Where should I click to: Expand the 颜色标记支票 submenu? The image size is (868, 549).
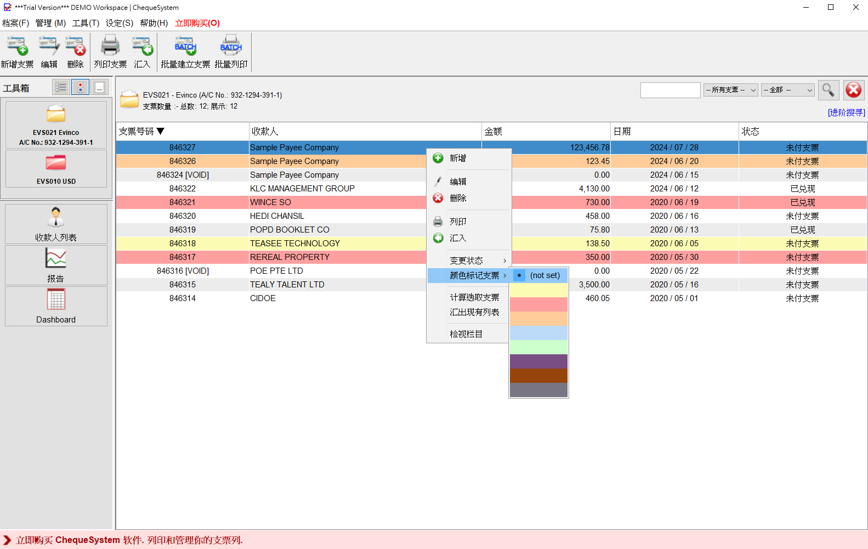tap(469, 275)
